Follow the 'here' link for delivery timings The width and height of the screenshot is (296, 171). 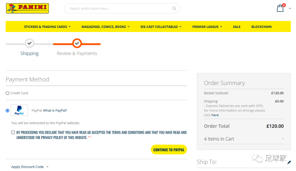click(215, 115)
